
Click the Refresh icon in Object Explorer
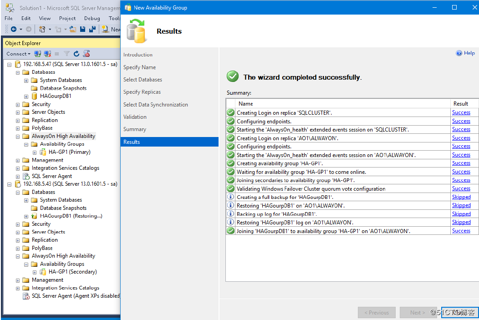[x=76, y=54]
